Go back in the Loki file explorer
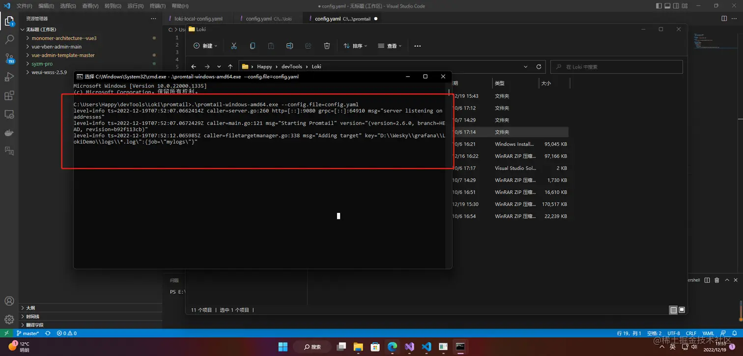This screenshot has width=743, height=356. pos(194,66)
